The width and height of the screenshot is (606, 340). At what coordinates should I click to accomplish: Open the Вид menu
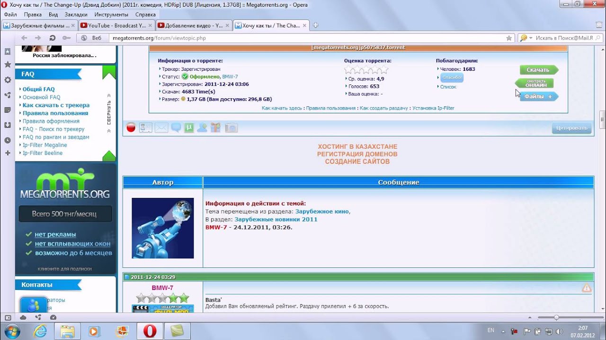(x=53, y=15)
